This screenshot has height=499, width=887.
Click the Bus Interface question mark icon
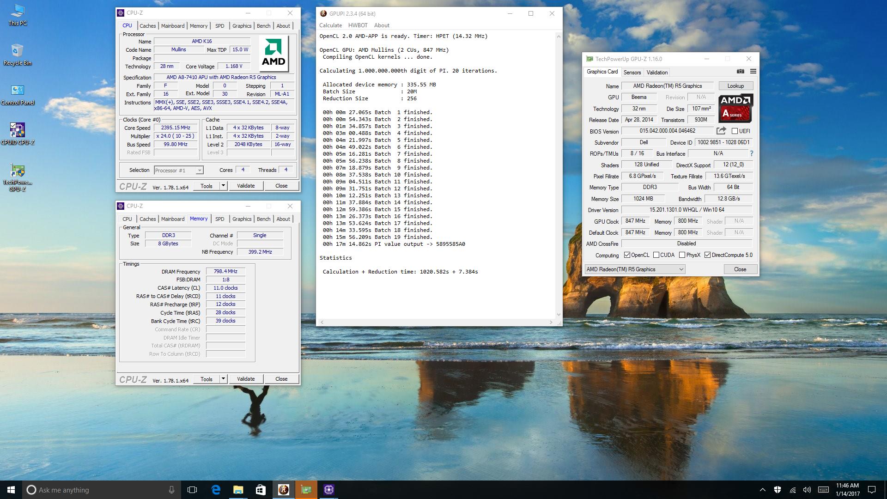coord(751,153)
